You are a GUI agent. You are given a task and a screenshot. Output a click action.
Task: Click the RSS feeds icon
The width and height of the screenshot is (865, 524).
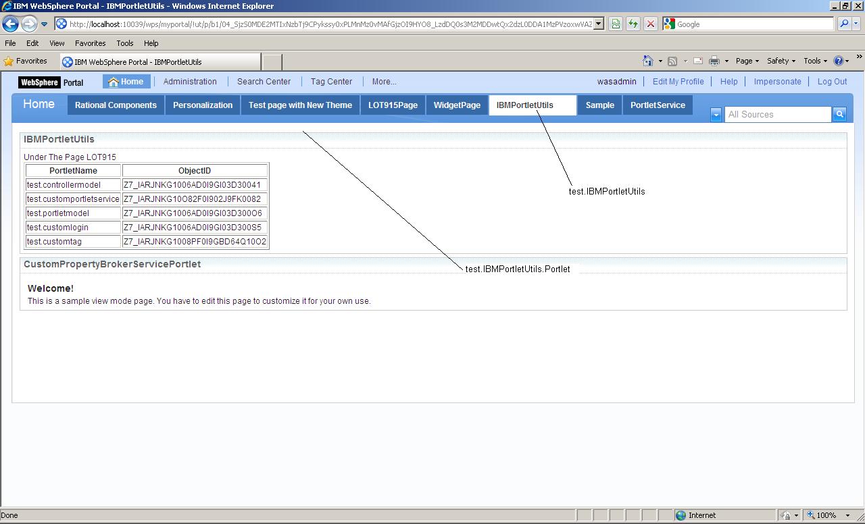point(672,61)
